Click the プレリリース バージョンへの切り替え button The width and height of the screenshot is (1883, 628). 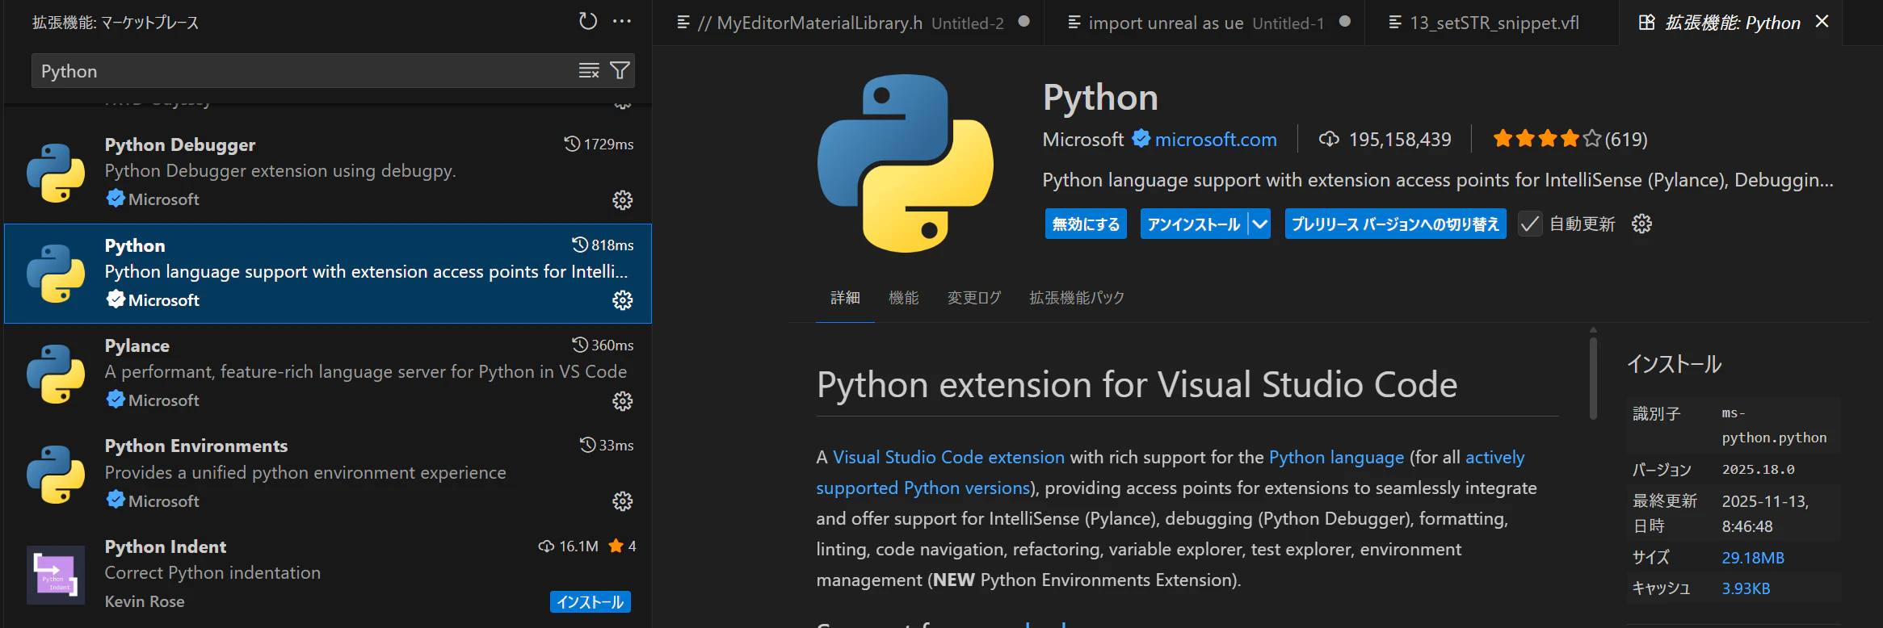pyautogui.click(x=1394, y=224)
